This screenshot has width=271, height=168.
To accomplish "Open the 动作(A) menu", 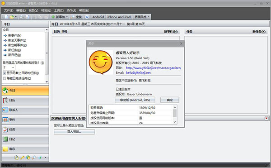I will pos(71,10).
